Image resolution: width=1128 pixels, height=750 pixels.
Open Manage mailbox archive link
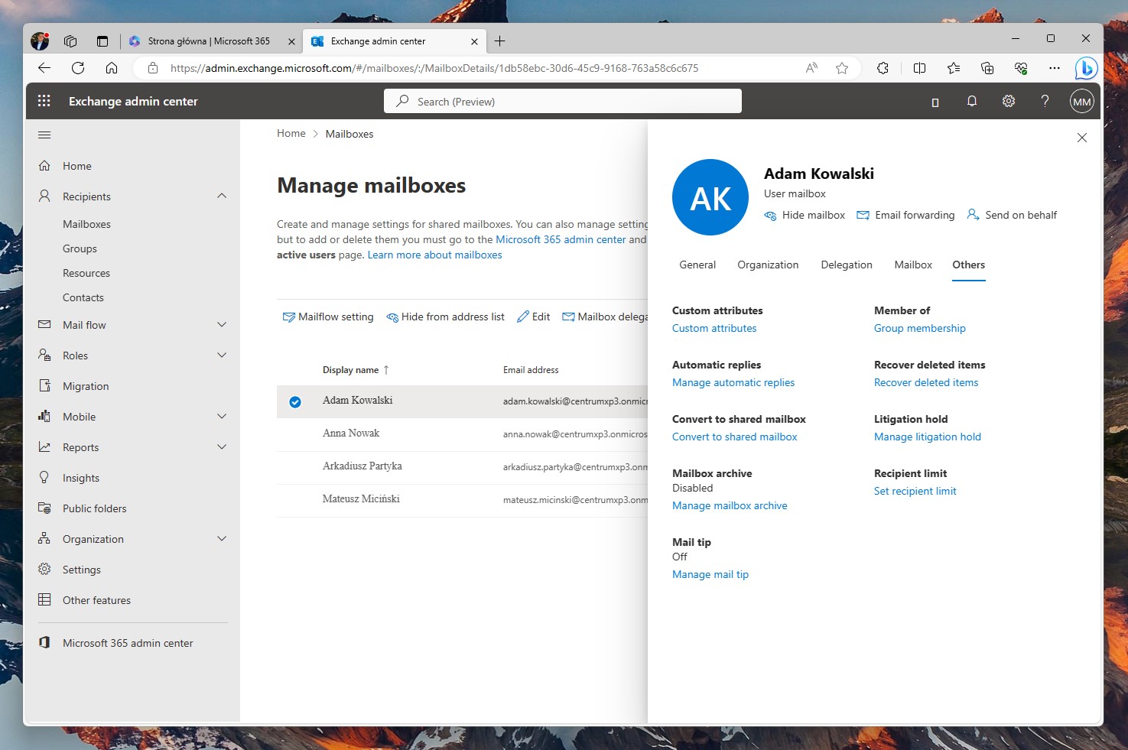point(730,506)
